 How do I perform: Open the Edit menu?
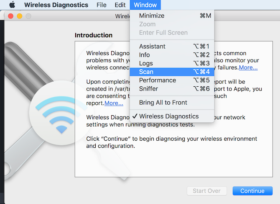[120, 5]
